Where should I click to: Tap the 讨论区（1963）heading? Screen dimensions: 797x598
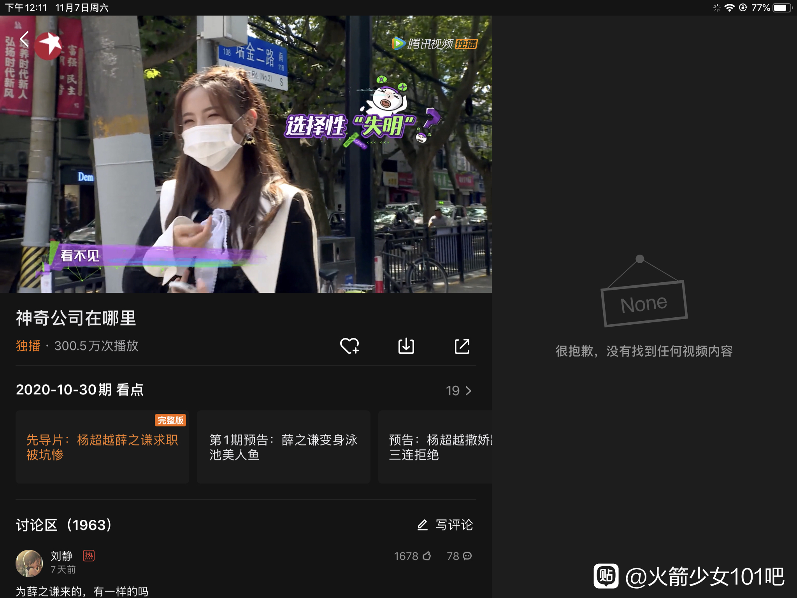tap(64, 525)
